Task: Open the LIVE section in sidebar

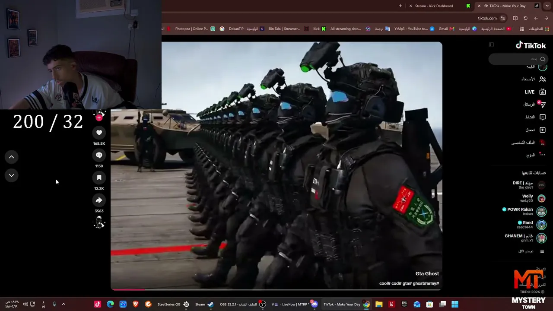Action: click(x=535, y=92)
